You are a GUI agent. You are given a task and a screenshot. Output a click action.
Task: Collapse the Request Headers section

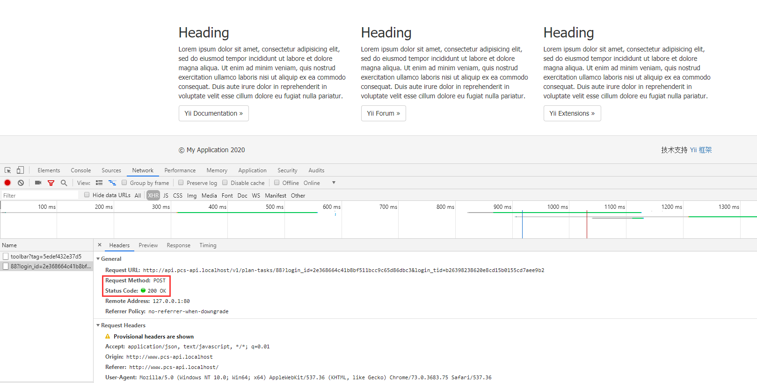(x=98, y=325)
